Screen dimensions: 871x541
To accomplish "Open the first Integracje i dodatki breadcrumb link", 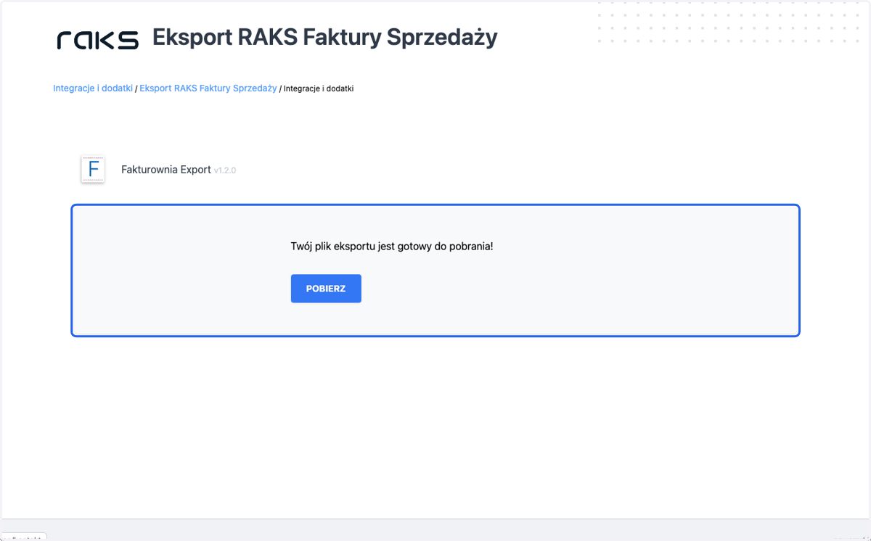I will pyautogui.click(x=93, y=88).
